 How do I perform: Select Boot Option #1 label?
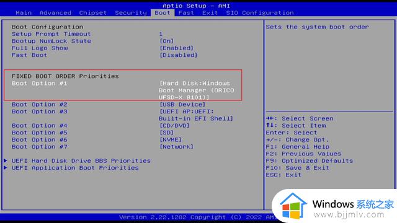tap(39, 84)
